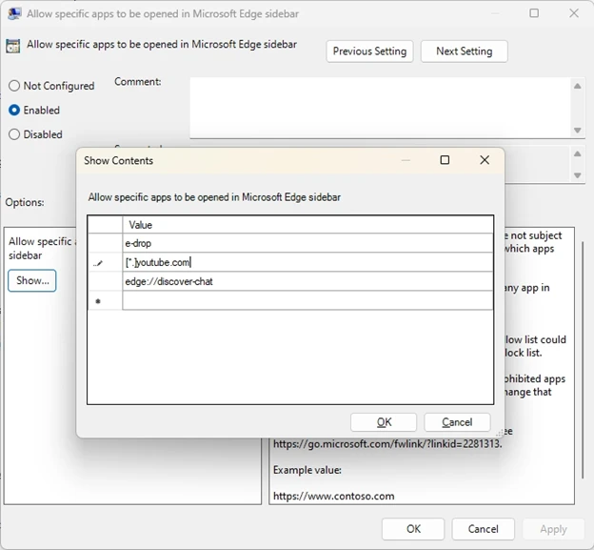Select the Enabled radio button
594x550 pixels.
[14, 110]
